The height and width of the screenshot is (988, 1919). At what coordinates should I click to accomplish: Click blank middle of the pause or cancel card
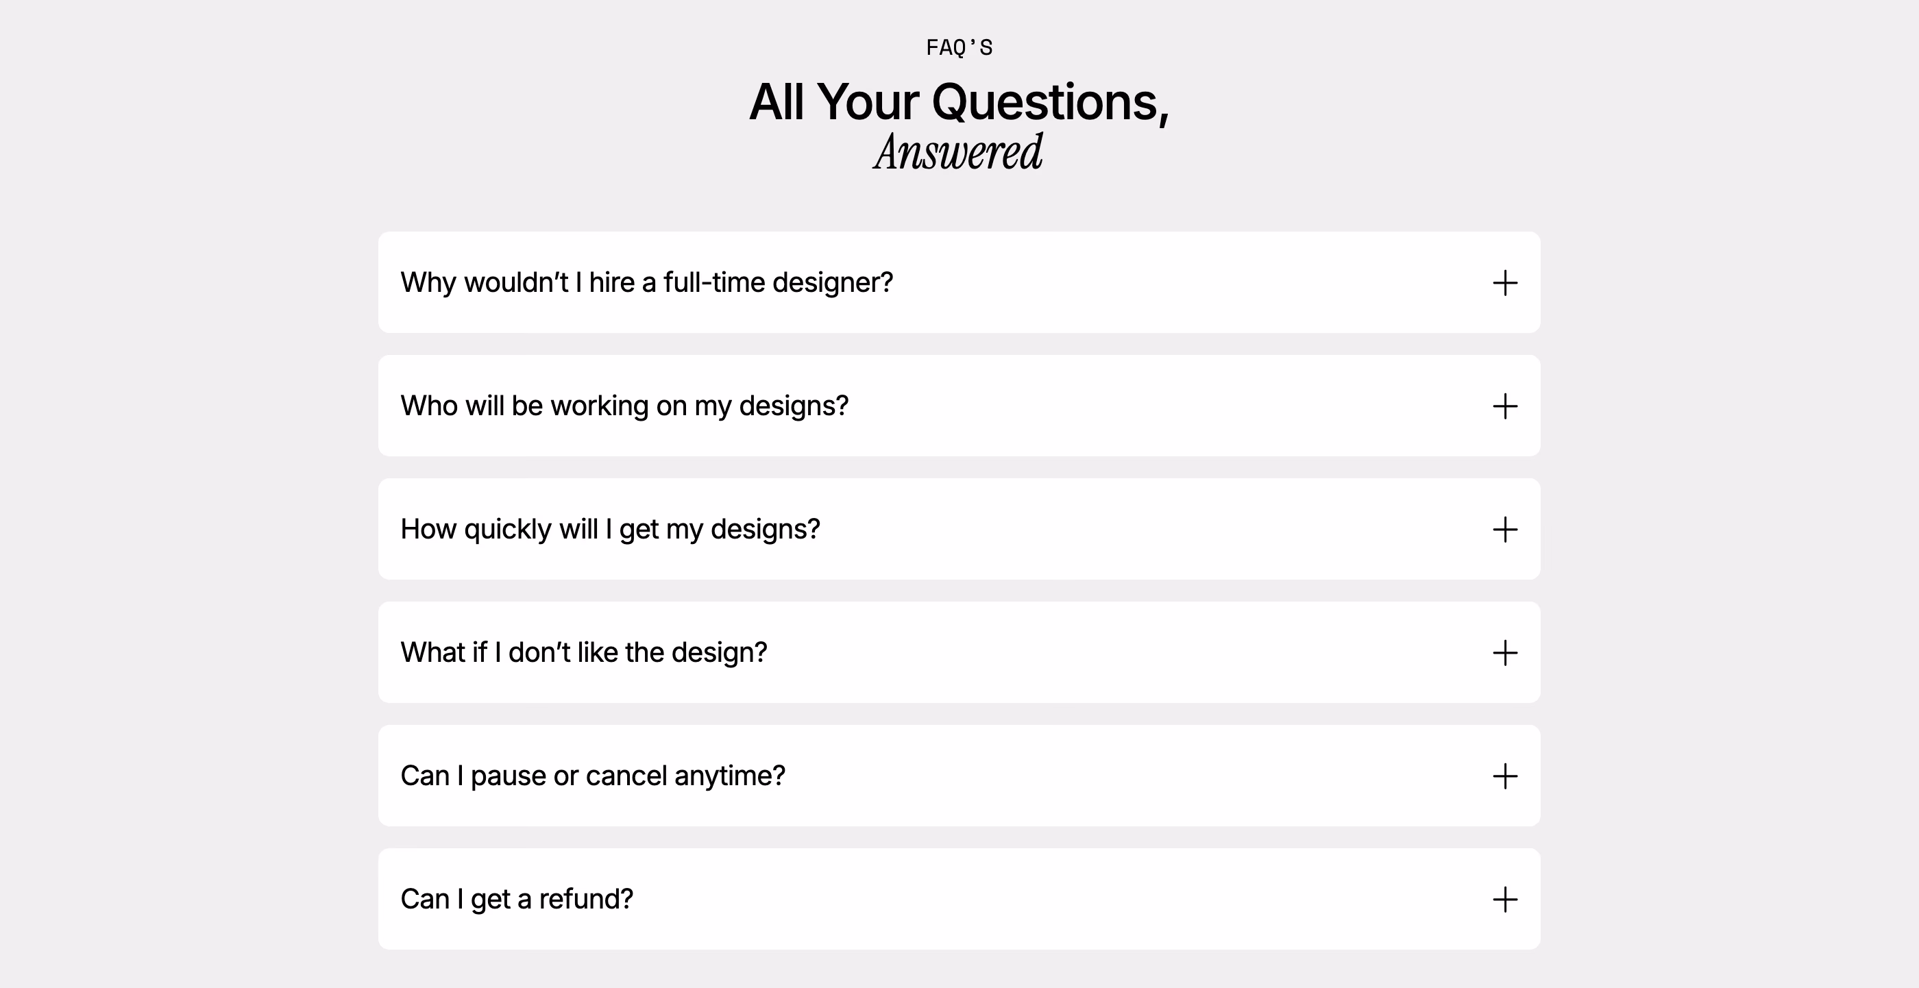point(1132,776)
